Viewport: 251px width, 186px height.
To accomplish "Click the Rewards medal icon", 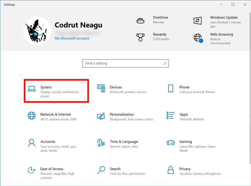I will coord(140,37).
